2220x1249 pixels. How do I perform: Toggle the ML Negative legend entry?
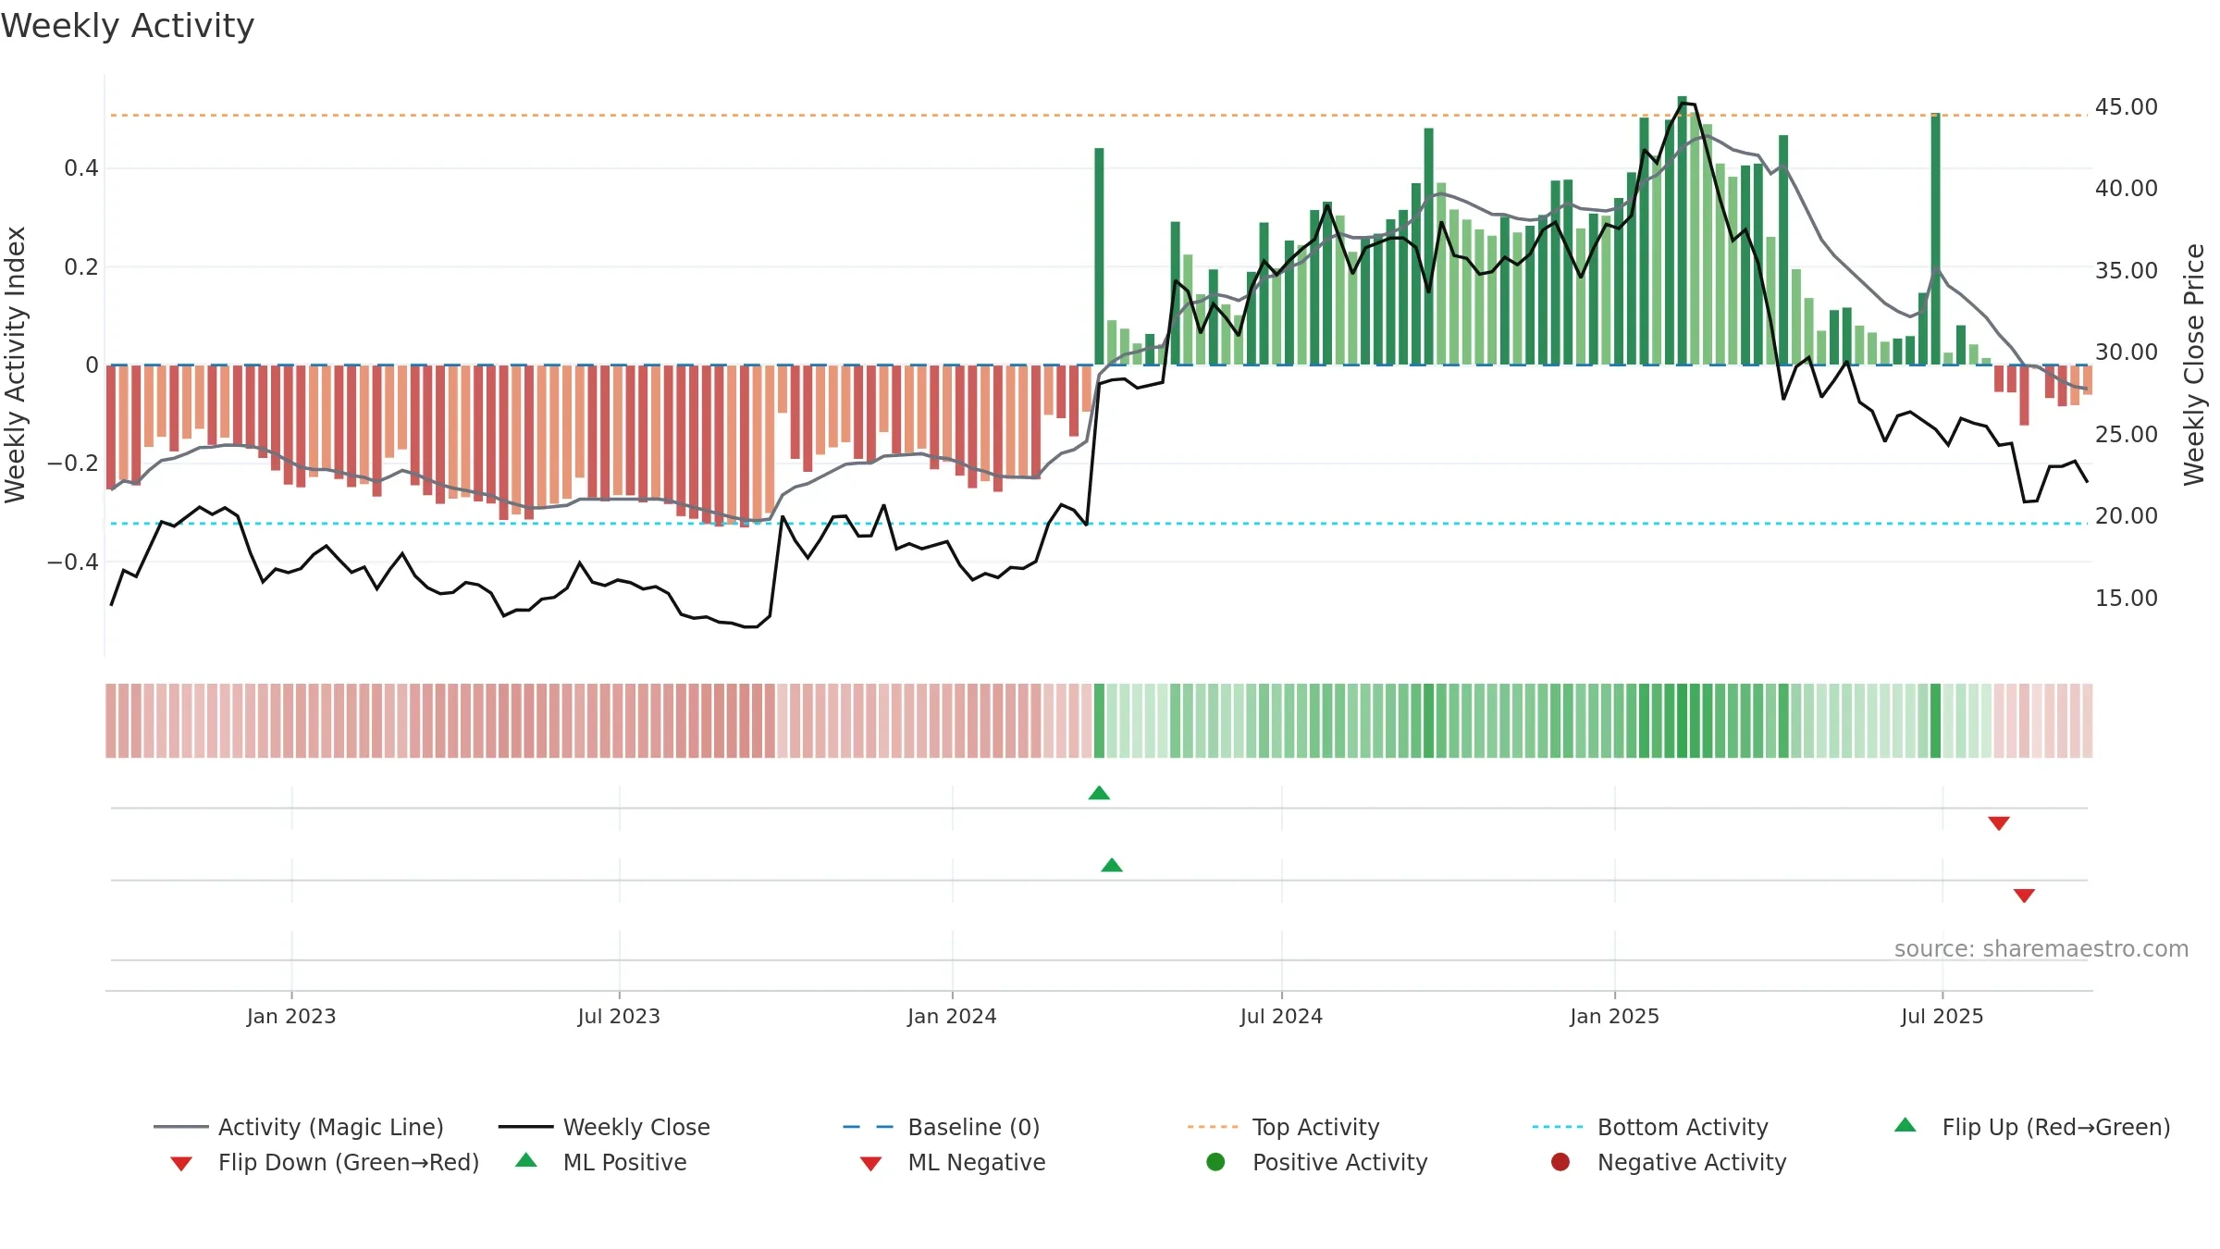(x=953, y=1162)
